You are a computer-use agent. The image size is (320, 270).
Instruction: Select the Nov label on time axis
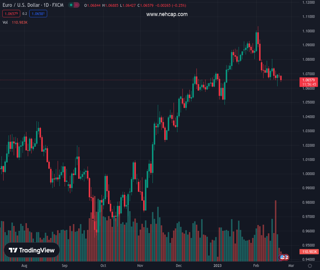pyautogui.click(x=140, y=265)
